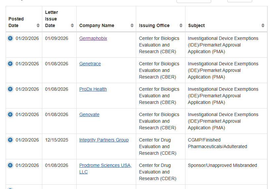Sort table by Posted Date arrows
272x189 pixels.
38,25
